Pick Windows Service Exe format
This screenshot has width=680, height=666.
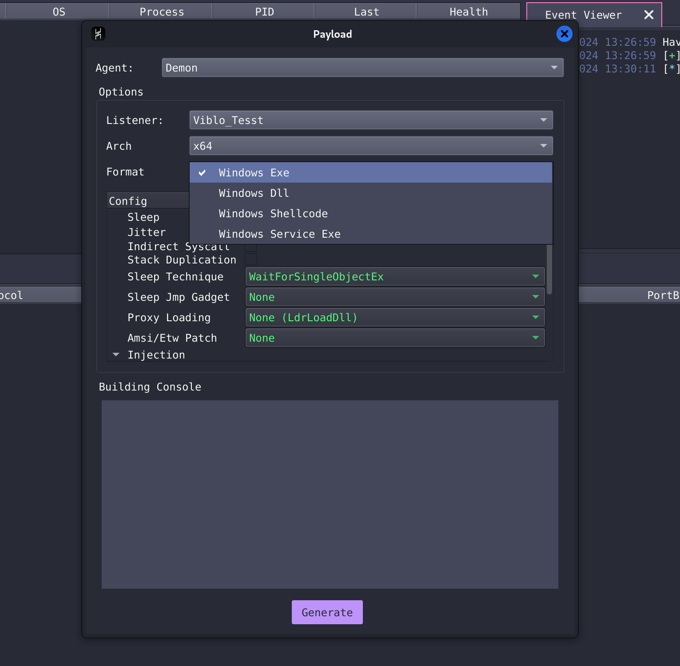point(279,234)
